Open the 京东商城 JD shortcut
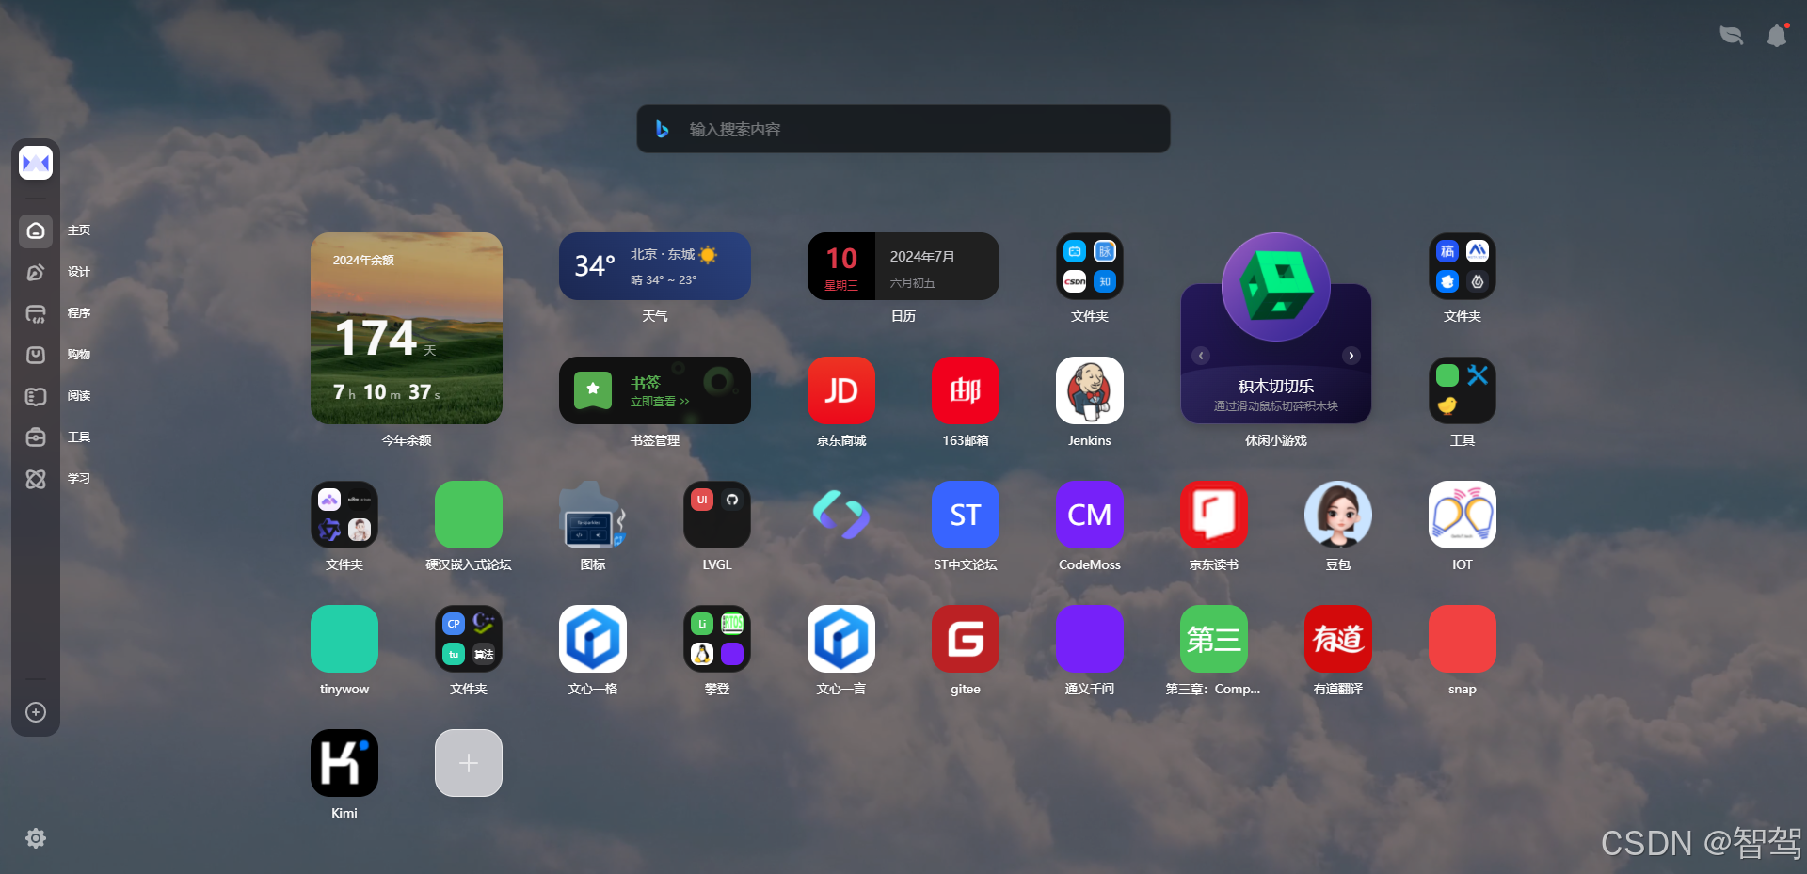 841,390
